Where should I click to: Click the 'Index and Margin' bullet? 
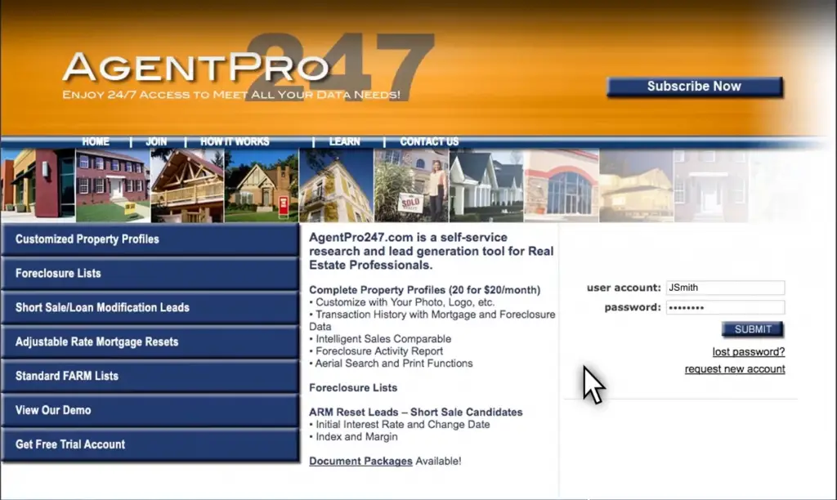pos(353,436)
